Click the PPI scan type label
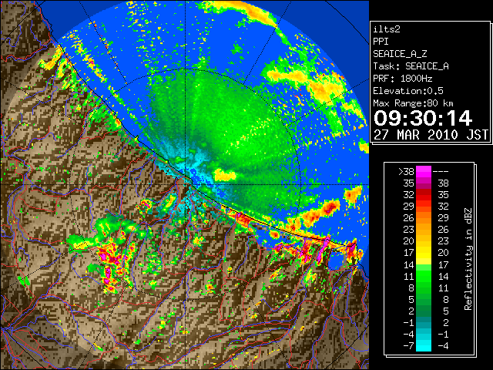 tap(381, 42)
